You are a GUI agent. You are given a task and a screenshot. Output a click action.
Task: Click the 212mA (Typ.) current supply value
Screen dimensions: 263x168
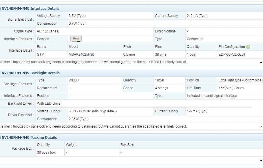tap(197, 16)
